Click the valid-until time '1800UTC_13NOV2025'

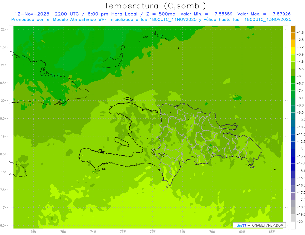tap(268, 20)
